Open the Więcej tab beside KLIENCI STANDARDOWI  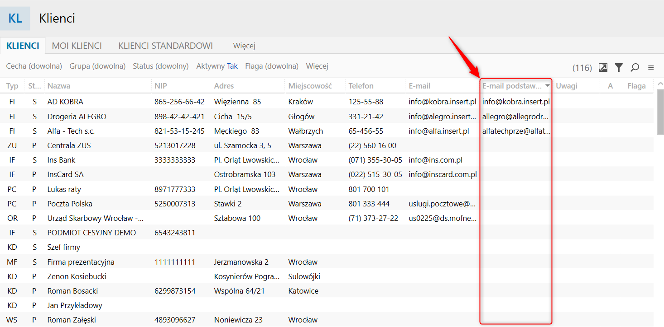coord(244,46)
